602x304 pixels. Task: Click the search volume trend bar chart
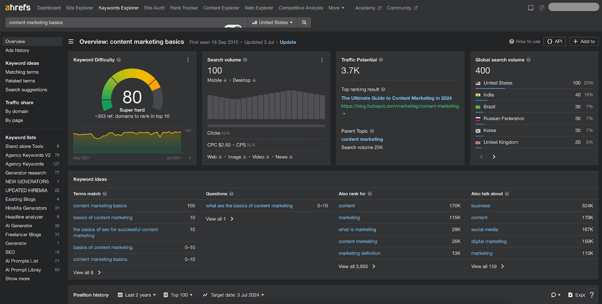click(x=266, y=105)
